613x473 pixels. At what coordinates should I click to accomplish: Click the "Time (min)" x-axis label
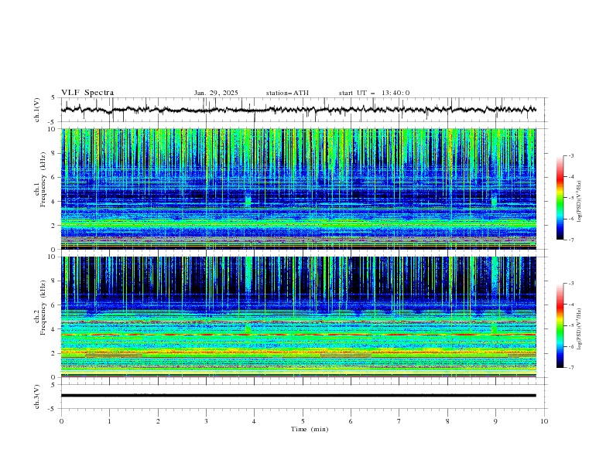click(310, 429)
